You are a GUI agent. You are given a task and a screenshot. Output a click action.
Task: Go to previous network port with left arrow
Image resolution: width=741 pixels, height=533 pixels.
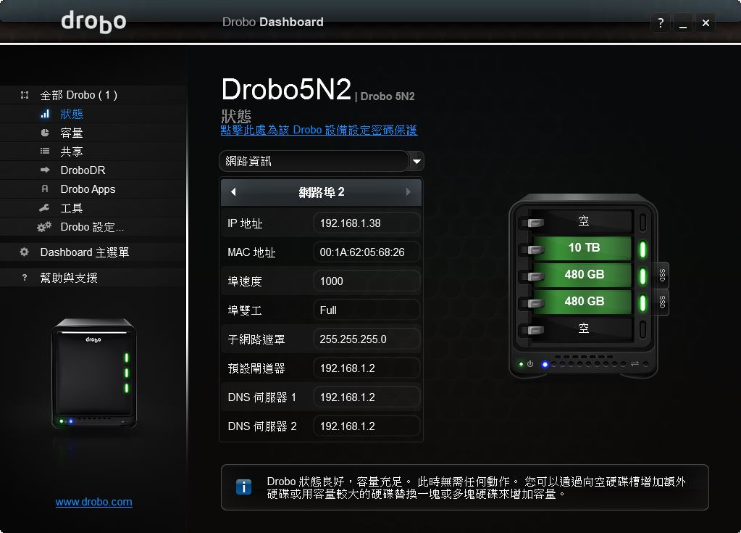233,192
